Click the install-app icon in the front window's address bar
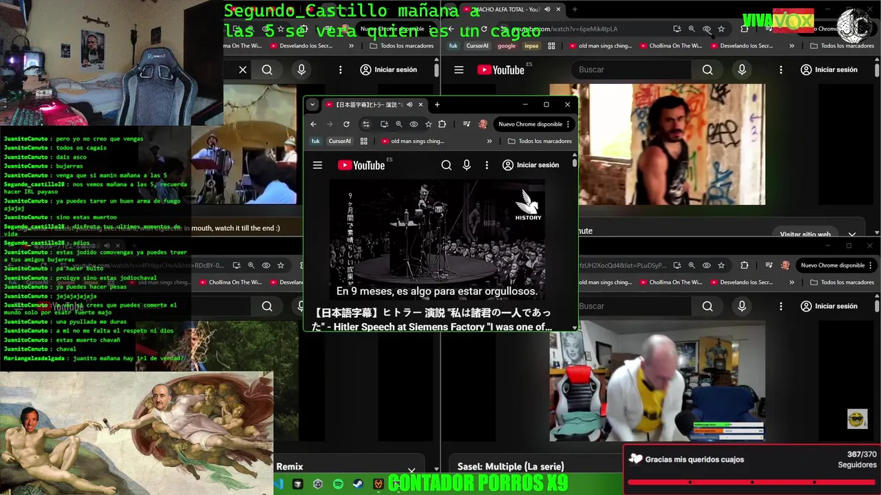This screenshot has height=495, width=881. pos(384,124)
